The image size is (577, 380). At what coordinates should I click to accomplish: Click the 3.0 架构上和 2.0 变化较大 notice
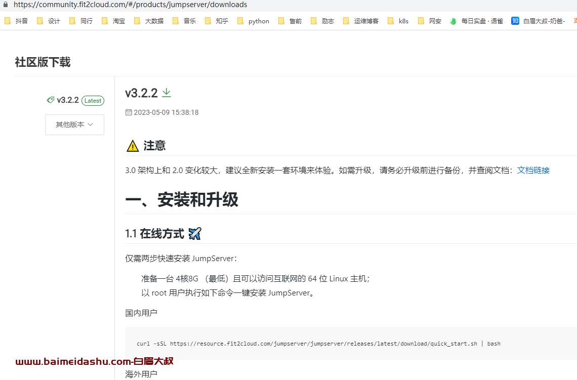(318, 170)
